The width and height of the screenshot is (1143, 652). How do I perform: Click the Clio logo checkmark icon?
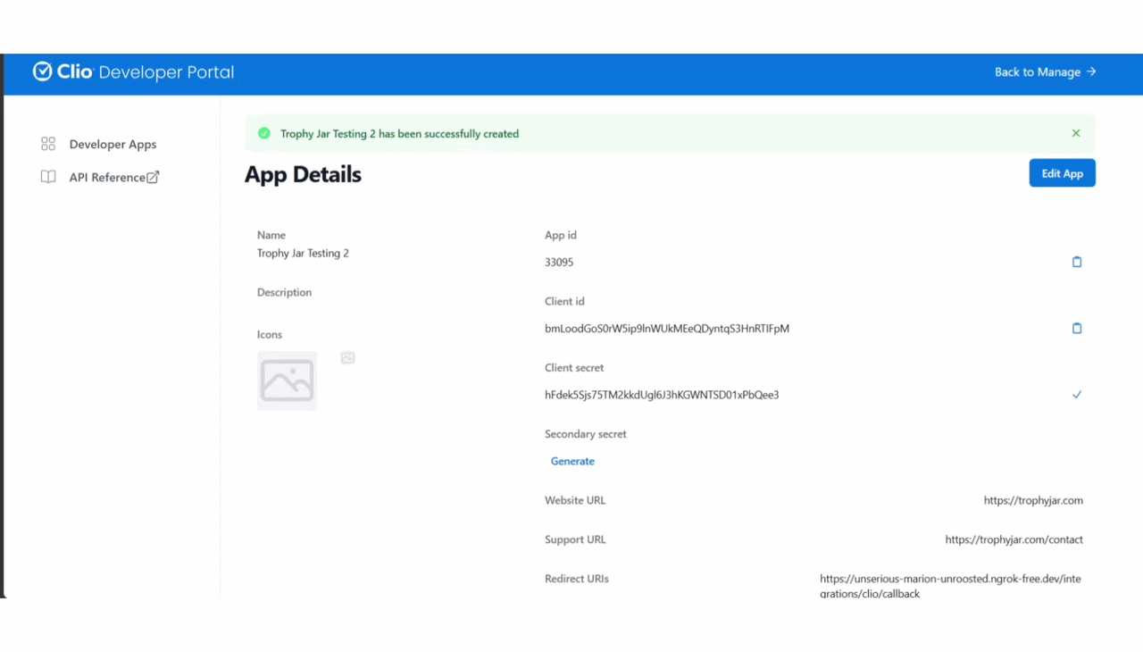tap(42, 71)
